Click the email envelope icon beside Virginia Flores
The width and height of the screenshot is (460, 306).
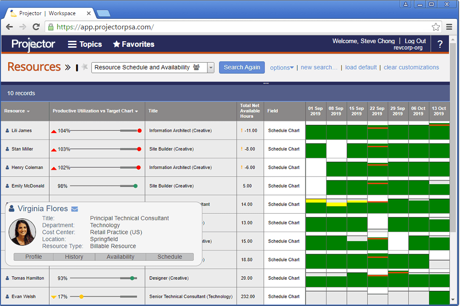(75, 209)
